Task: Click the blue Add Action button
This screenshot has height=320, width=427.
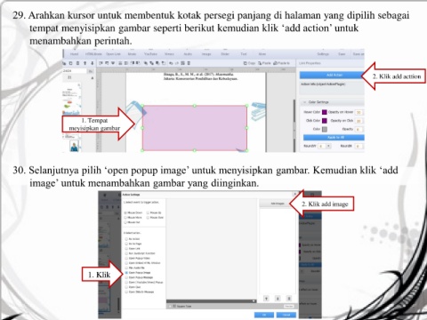Action: (x=332, y=75)
